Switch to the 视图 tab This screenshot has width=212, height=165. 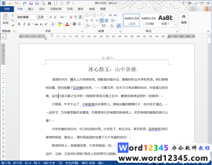(103, 9)
